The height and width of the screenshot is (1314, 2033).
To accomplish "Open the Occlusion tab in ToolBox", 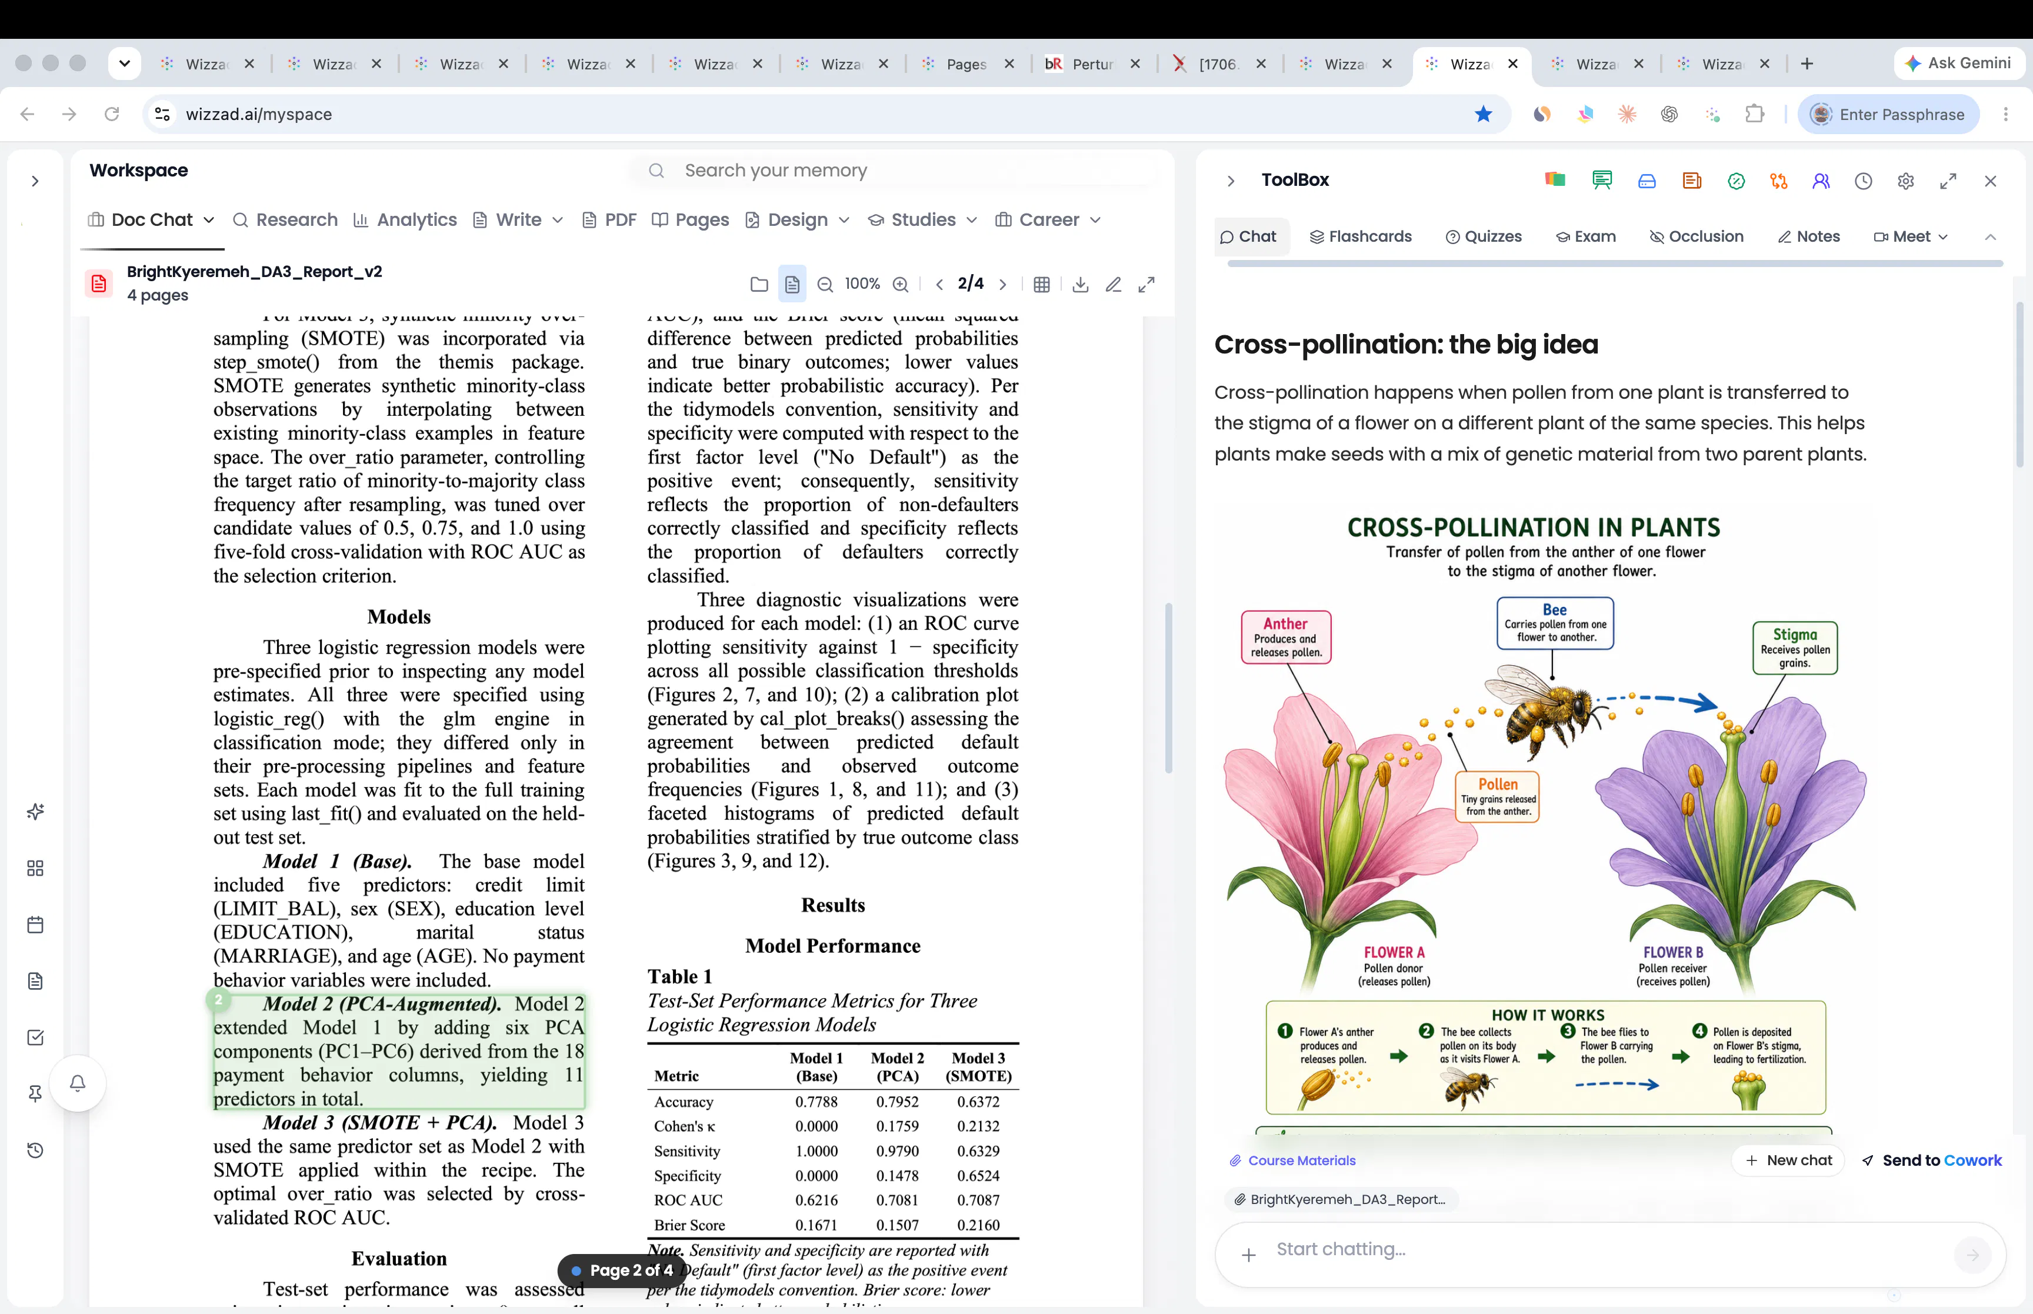I will 1696,237.
